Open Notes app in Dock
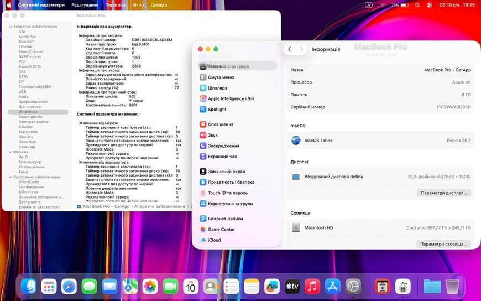The width and height of the screenshot is (481, 301). (x=252, y=287)
